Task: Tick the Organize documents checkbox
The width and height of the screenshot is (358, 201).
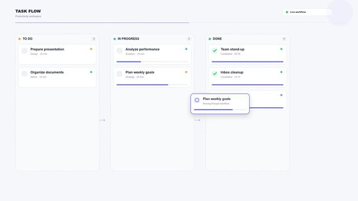Action: 25,74
